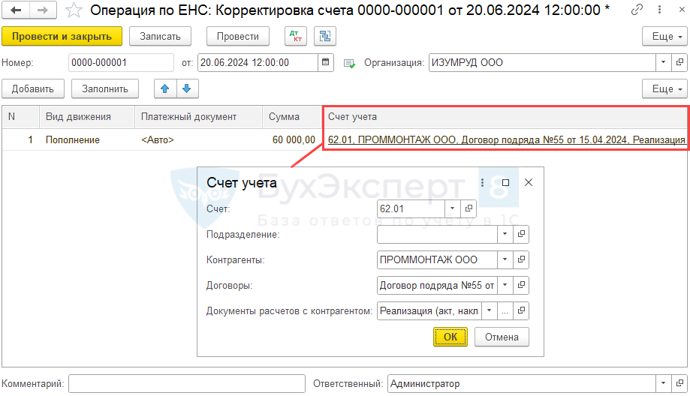Viewport: 690px width, 396px height.
Task: Open the calendar picker for the date field
Action: 325,62
